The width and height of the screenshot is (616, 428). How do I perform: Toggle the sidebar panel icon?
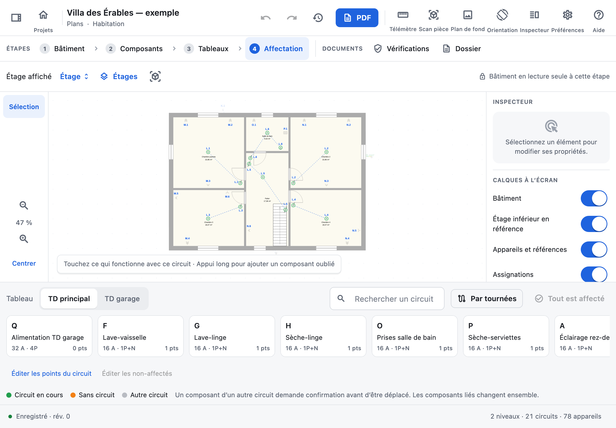(x=16, y=18)
